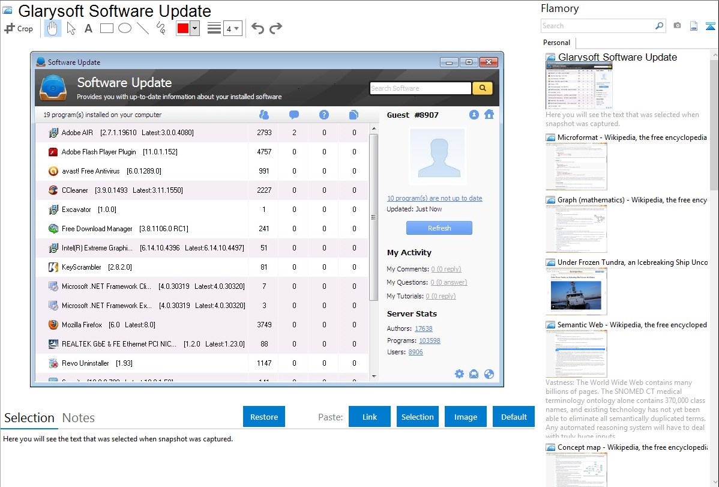Switch to the Selection tab
719x487 pixels.
[x=29, y=418]
